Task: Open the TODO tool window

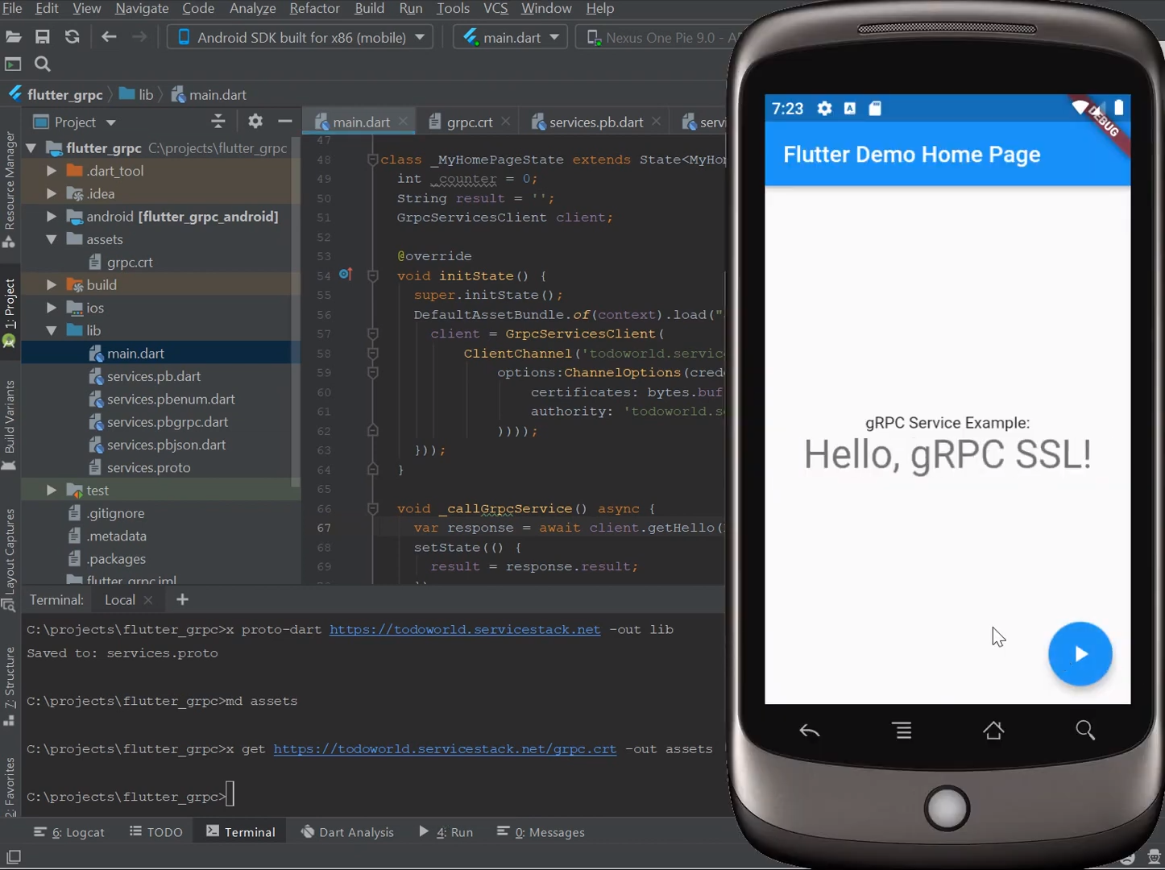Action: pyautogui.click(x=156, y=832)
